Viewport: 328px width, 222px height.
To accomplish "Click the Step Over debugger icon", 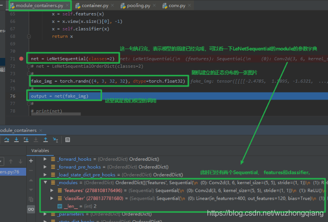I will [7, 140].
